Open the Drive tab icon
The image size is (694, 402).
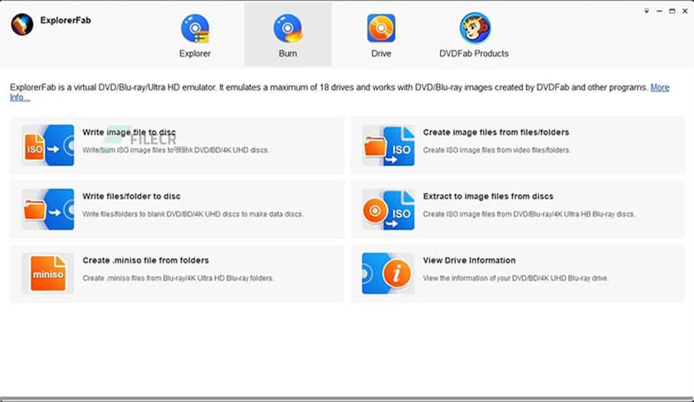pos(381,28)
